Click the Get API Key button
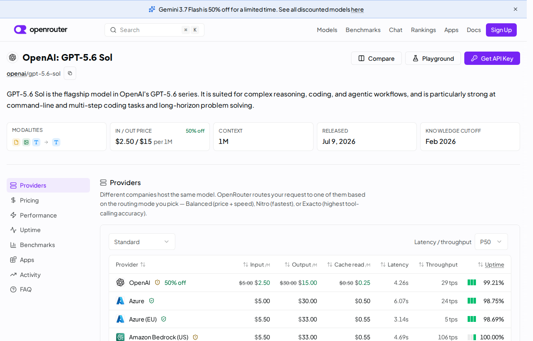533x341 pixels. pyautogui.click(x=492, y=58)
